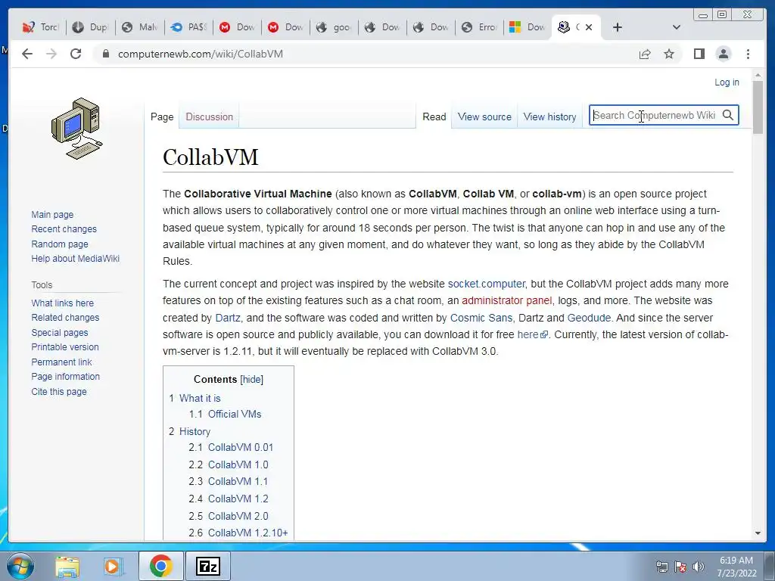
Task: Select the Page tab
Action: 162,117
